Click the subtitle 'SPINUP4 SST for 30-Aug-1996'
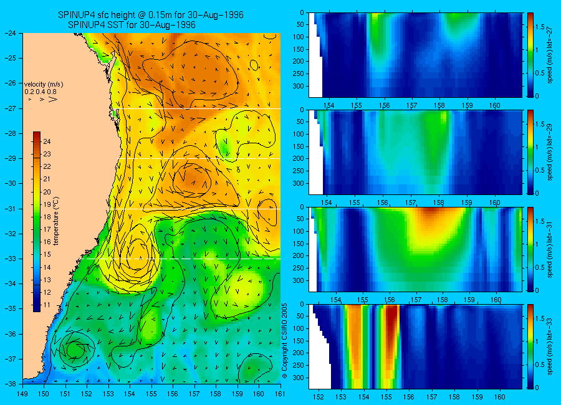This screenshot has height=405, width=561. [132, 25]
